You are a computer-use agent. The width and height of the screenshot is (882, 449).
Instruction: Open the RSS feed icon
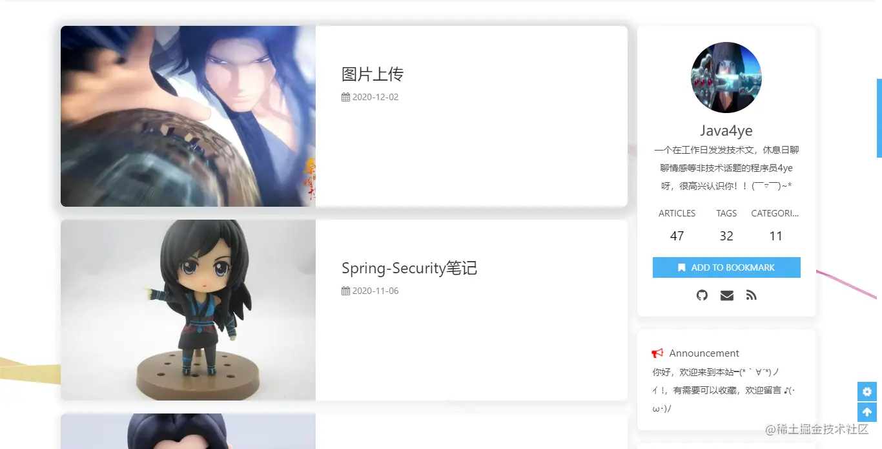coord(751,295)
